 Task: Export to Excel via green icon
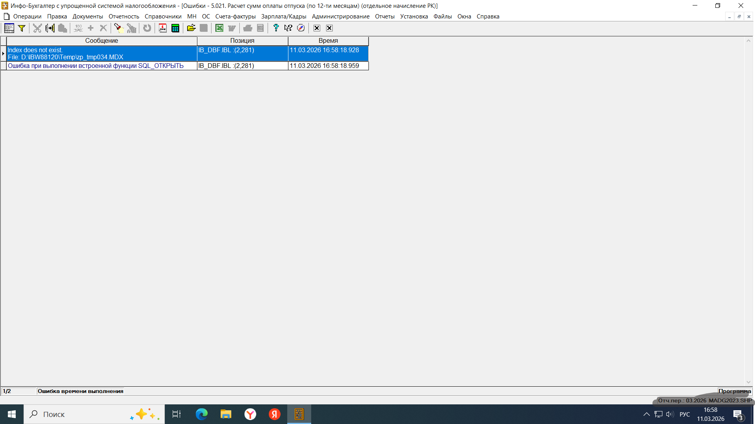coord(219,28)
